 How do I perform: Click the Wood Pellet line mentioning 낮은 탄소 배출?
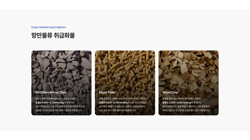coord(122,106)
